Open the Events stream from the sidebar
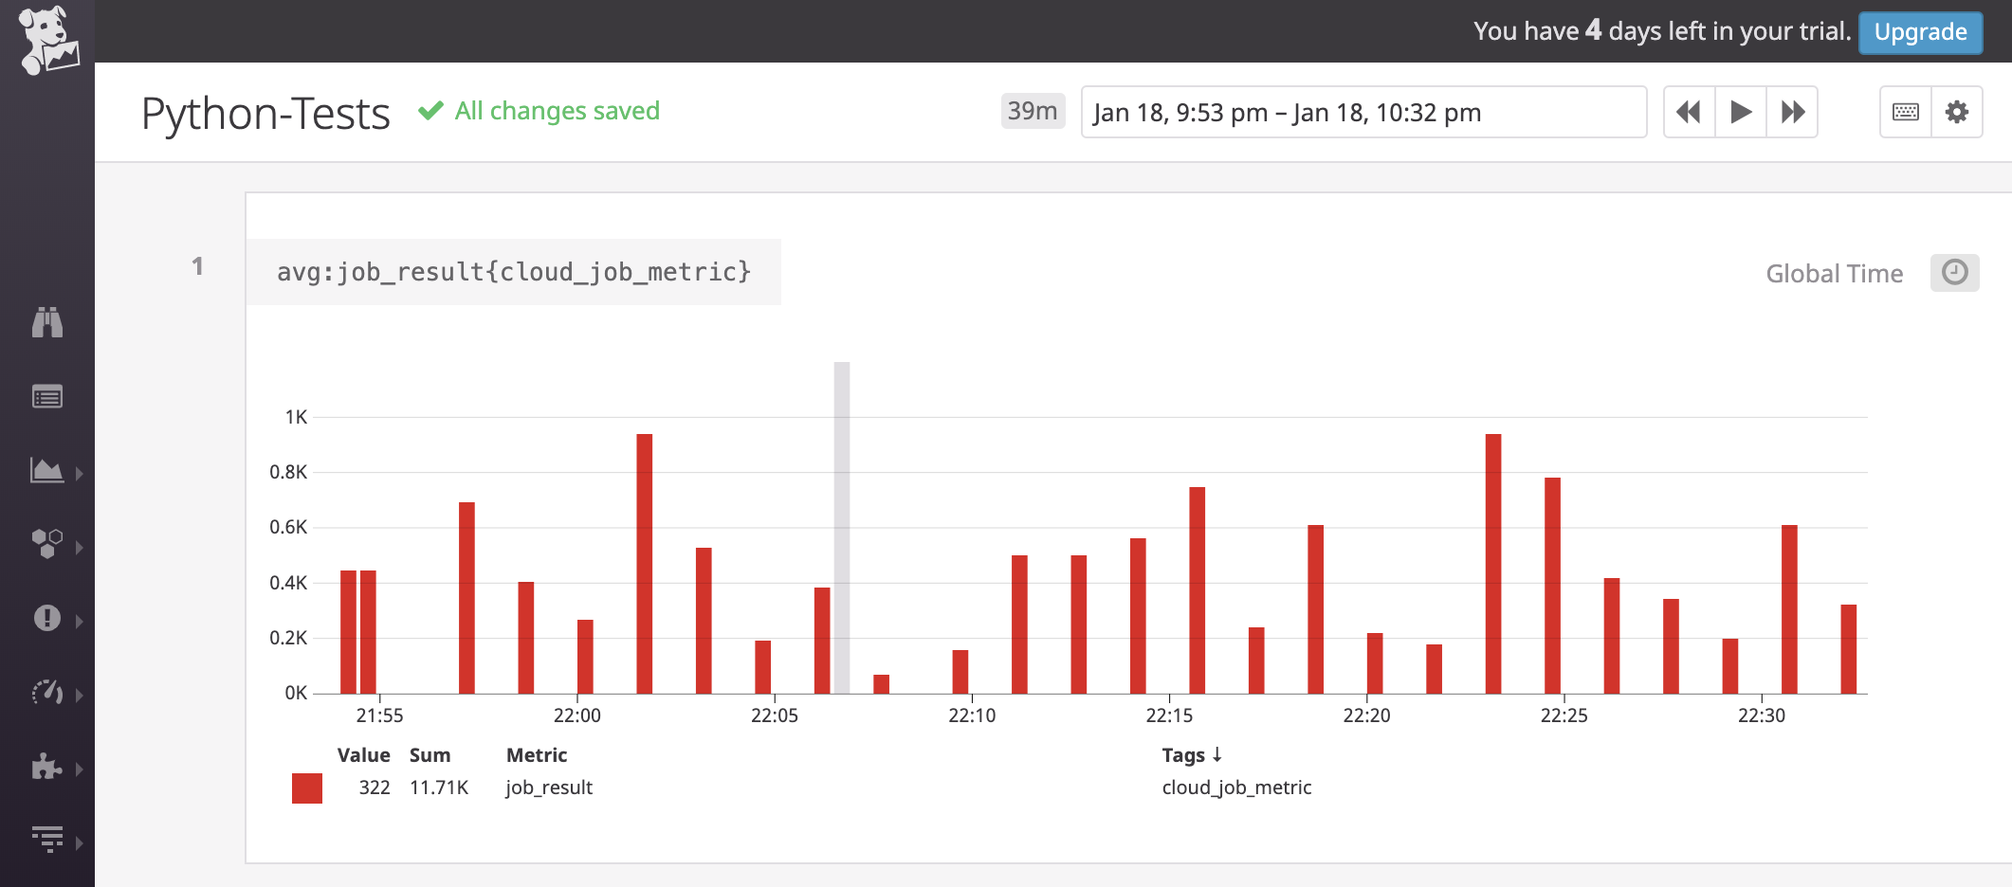The height and width of the screenshot is (887, 2012). coord(49,397)
